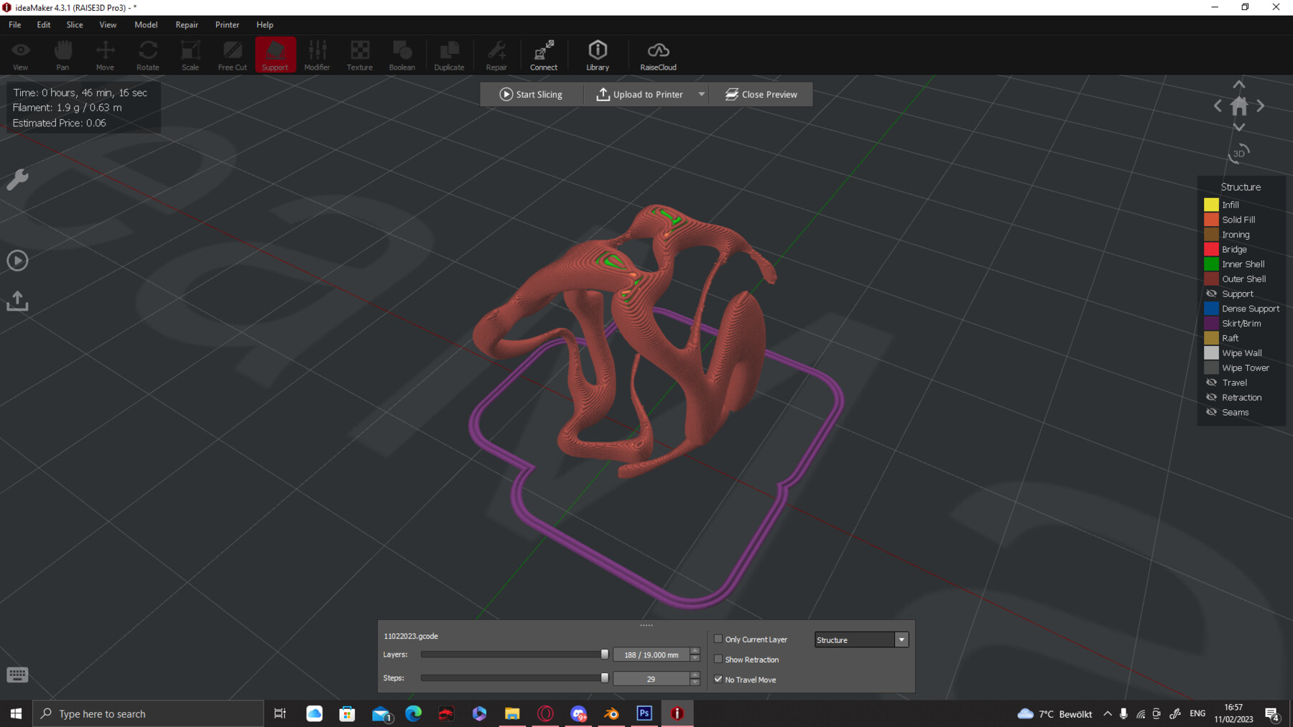1293x727 pixels.
Task: Click Close Preview
Action: tap(761, 94)
